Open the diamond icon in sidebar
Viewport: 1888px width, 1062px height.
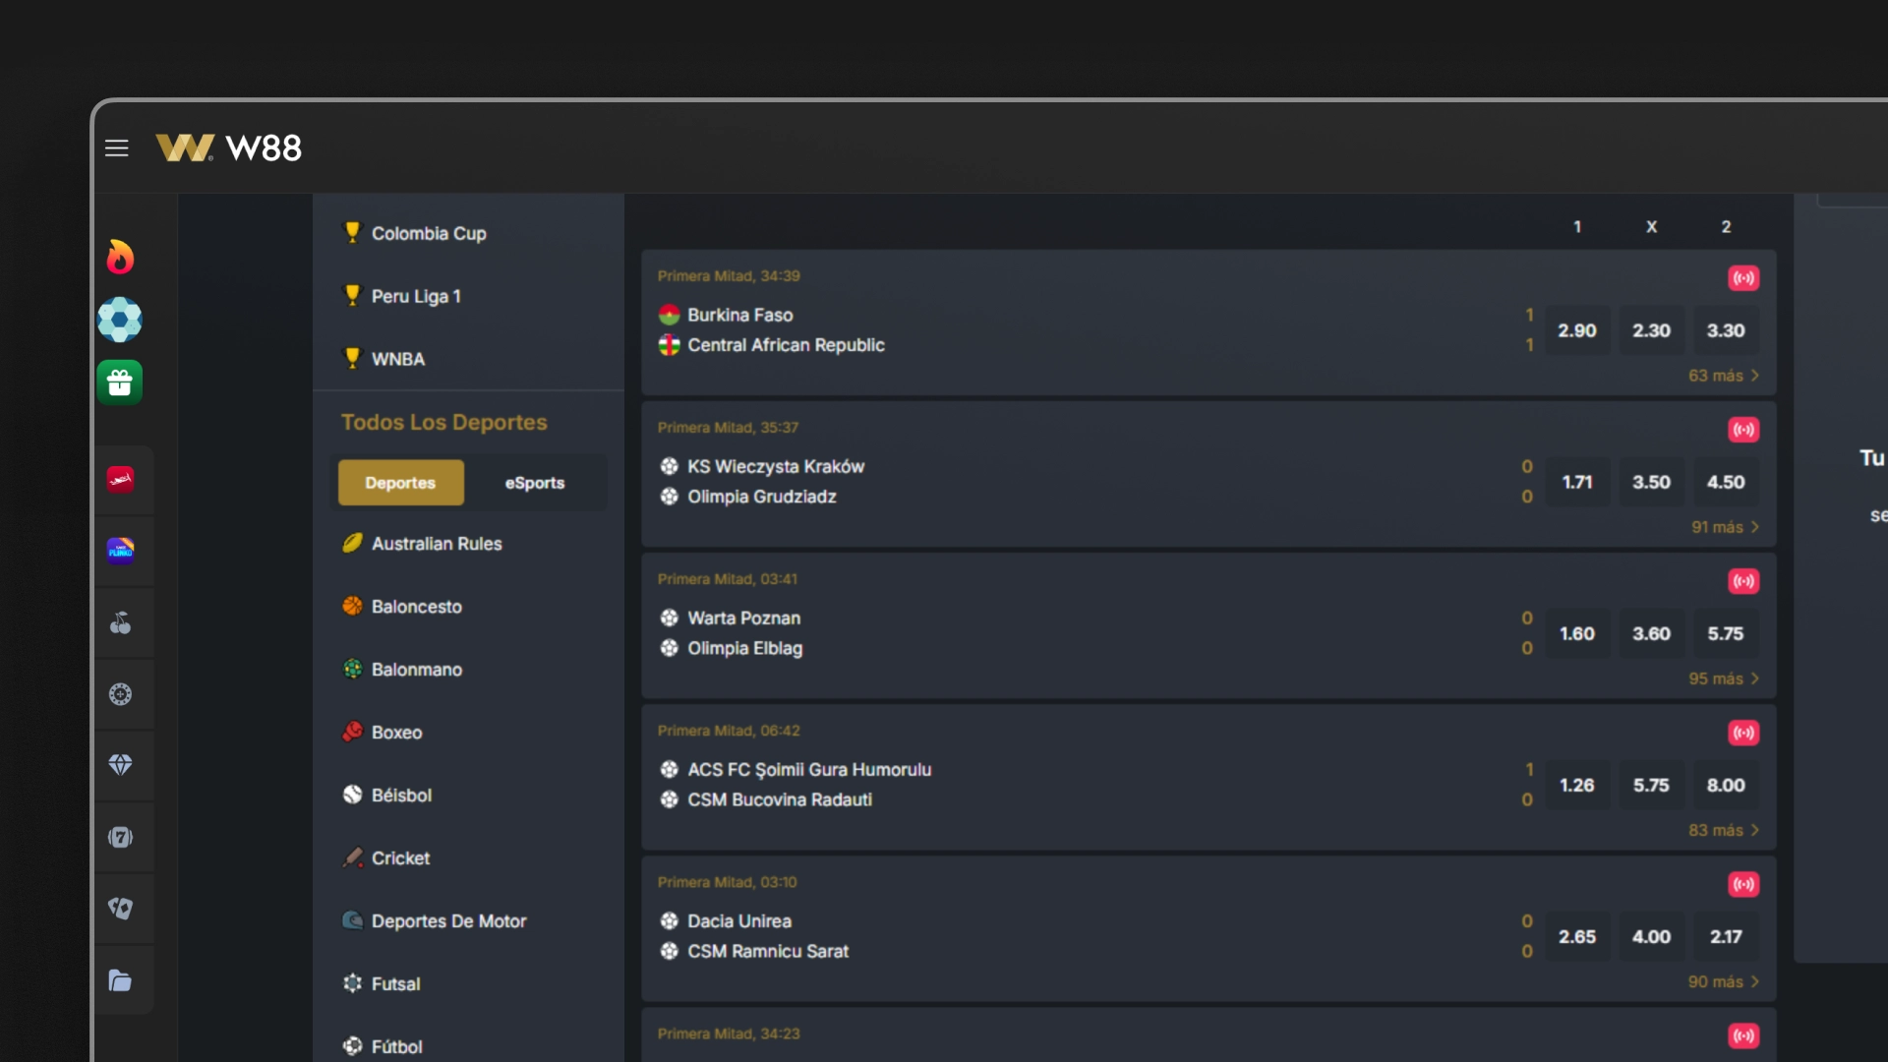pos(121,765)
